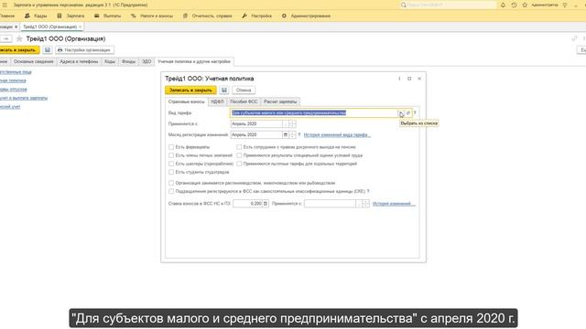Switch to Пособия ФСС tab

244,101
